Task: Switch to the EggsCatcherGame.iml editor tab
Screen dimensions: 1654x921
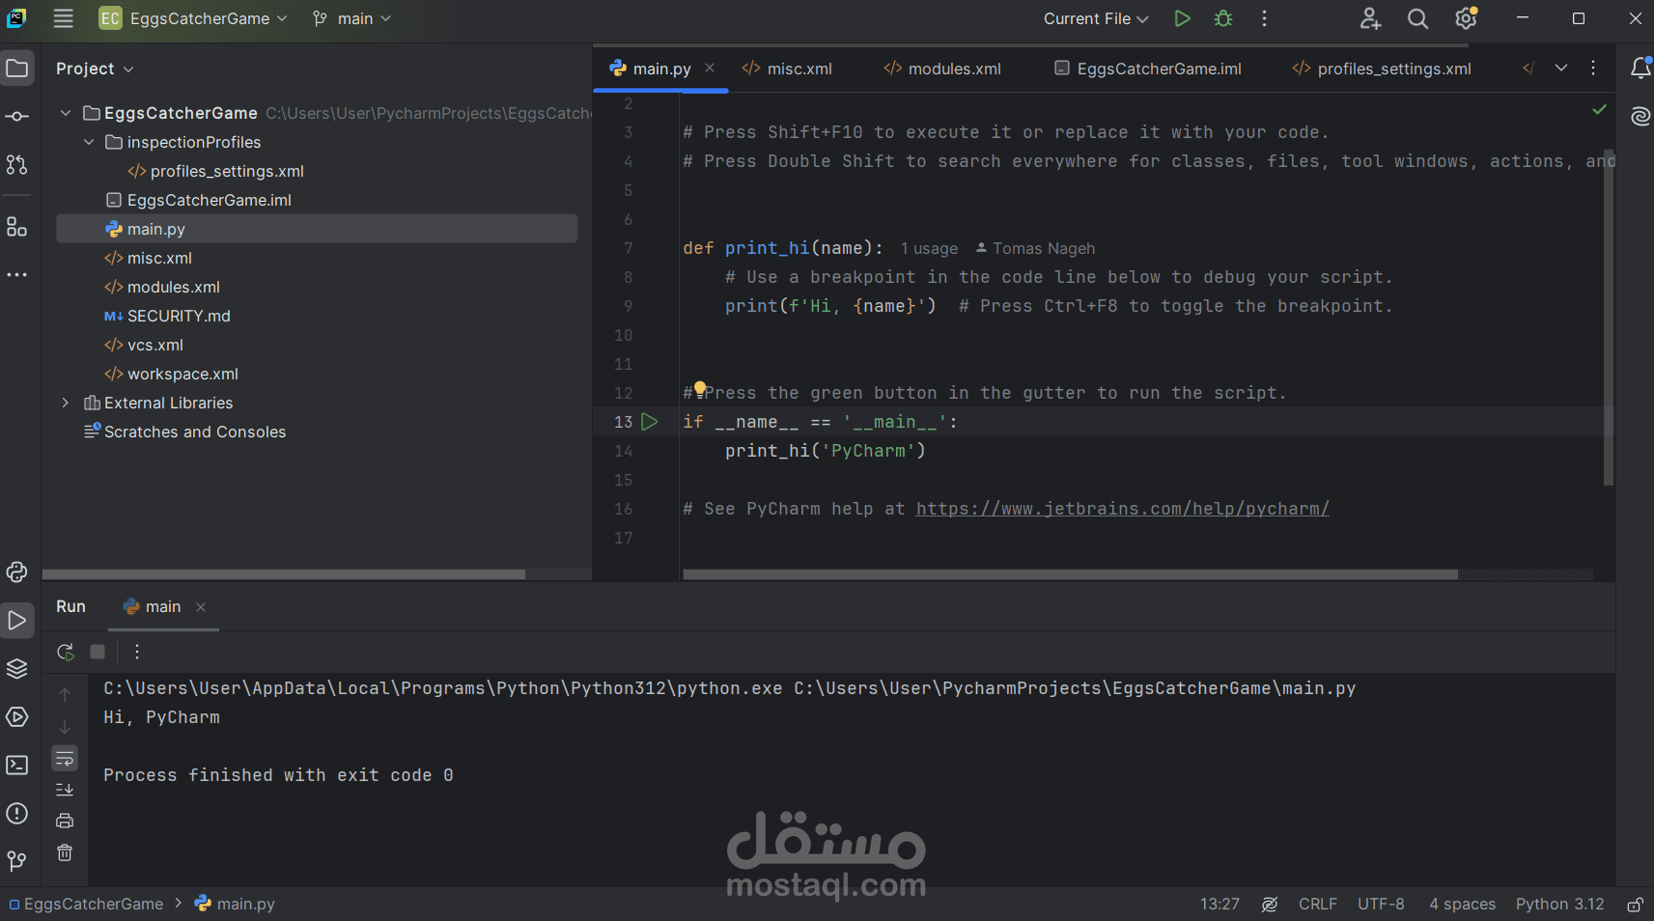Action: pos(1148,69)
